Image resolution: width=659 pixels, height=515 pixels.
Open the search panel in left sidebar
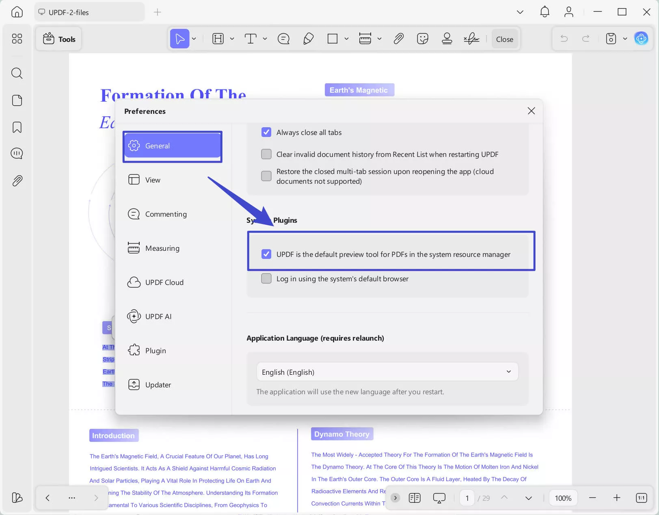(17, 73)
